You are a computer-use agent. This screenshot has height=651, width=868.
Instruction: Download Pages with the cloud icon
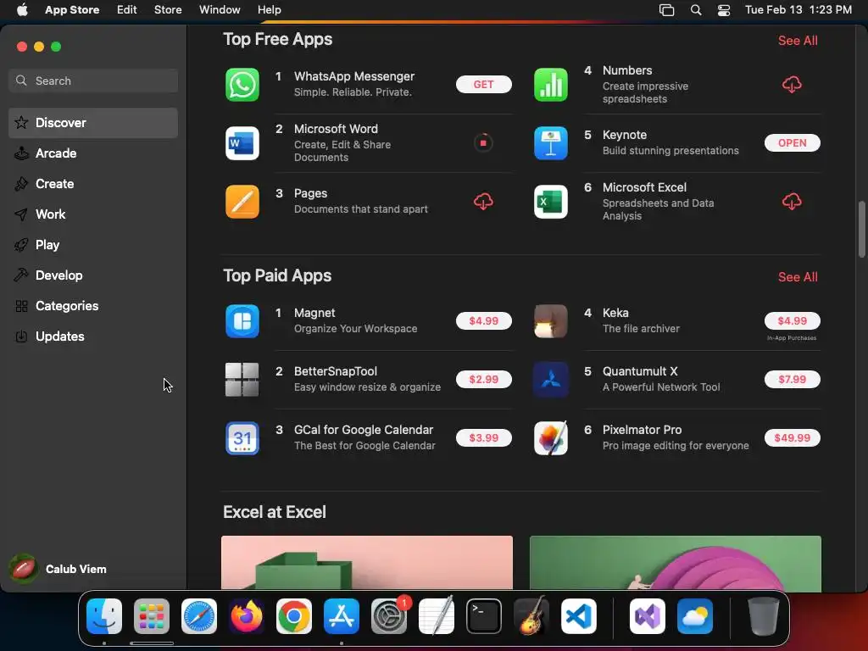tap(483, 202)
